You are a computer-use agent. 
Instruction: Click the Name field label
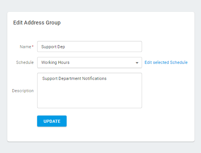pos(25,47)
